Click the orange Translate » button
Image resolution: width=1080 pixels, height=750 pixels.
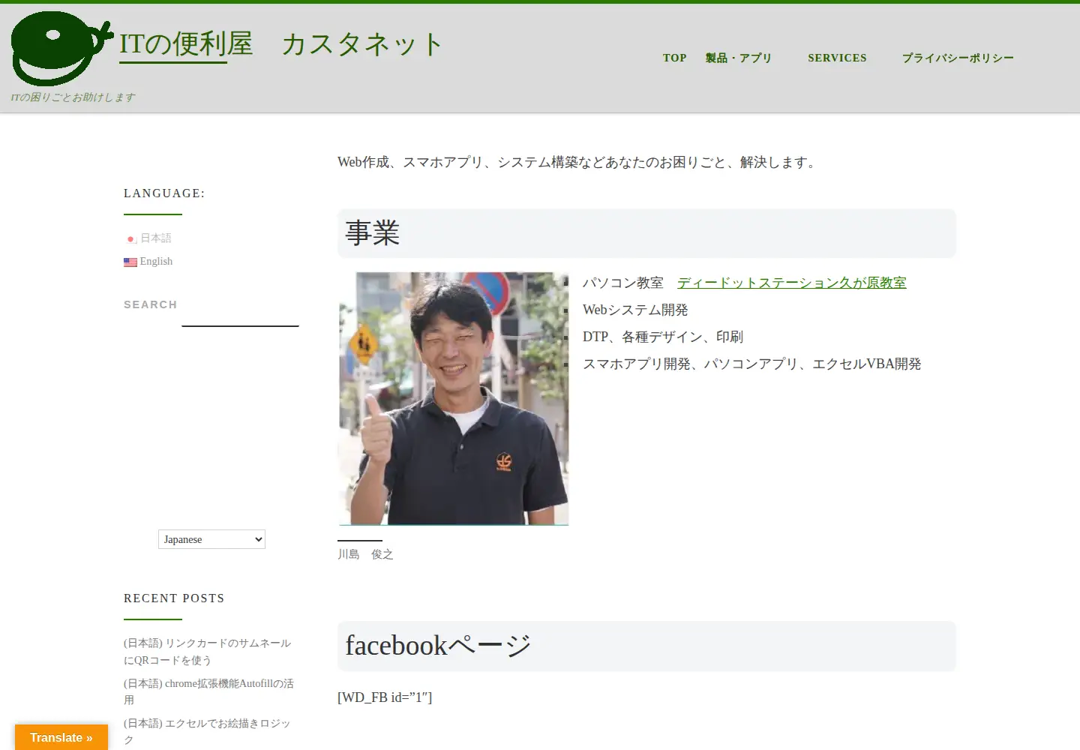click(61, 737)
